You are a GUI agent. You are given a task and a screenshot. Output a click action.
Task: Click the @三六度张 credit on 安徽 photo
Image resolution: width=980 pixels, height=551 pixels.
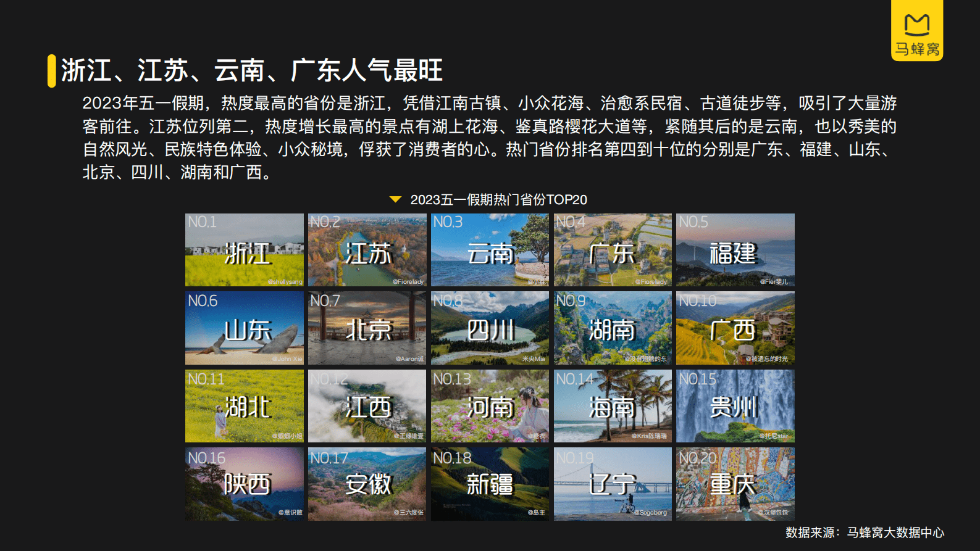click(409, 513)
